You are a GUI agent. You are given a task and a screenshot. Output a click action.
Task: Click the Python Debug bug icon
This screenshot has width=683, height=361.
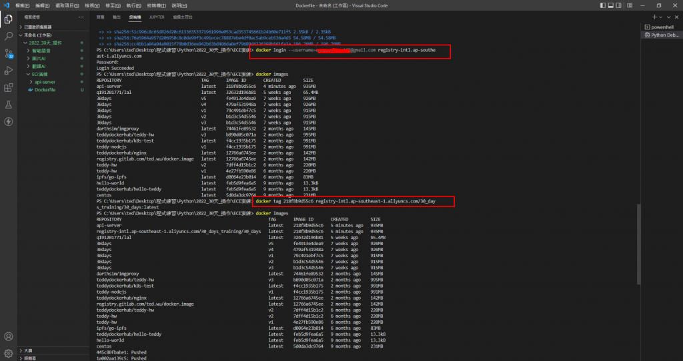tap(647, 35)
